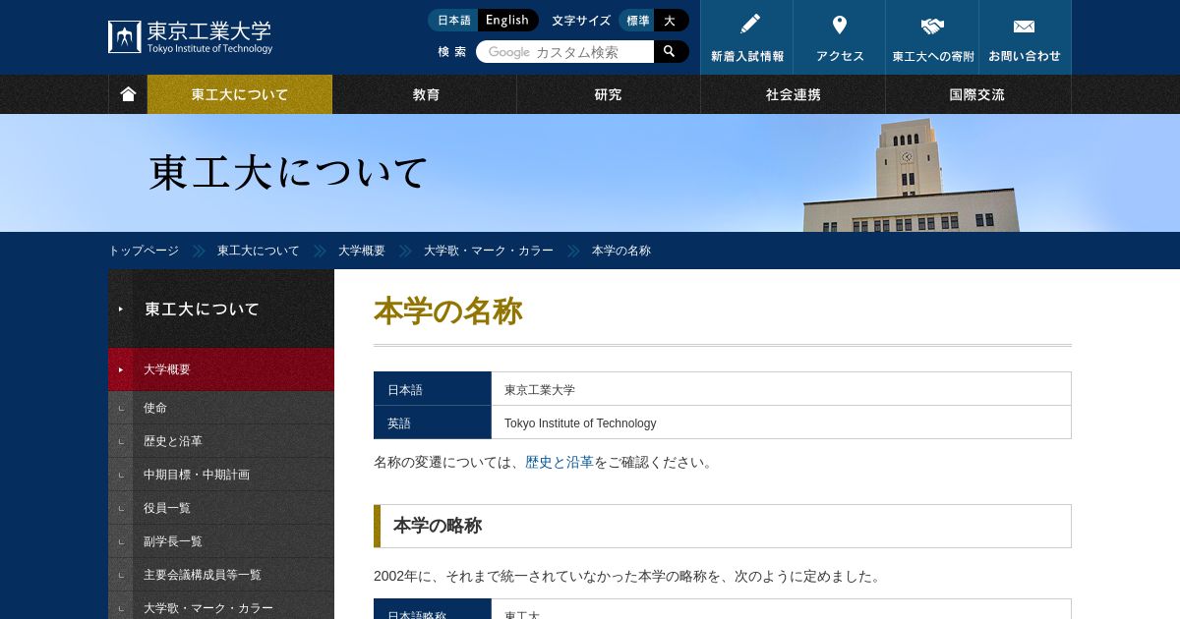Click 英語 table header cell
The width and height of the screenshot is (1180, 619).
[433, 422]
